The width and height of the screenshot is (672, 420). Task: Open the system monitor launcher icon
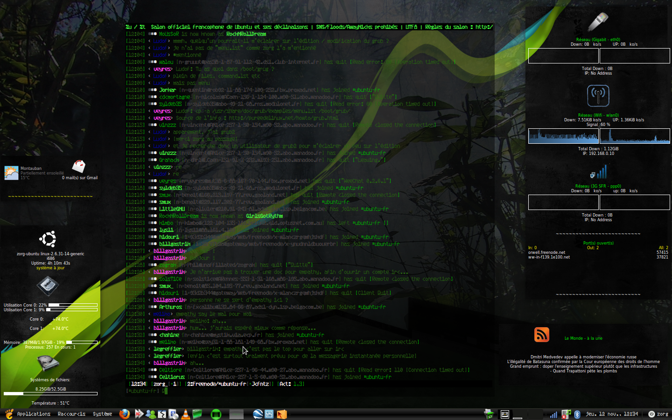[269, 414]
